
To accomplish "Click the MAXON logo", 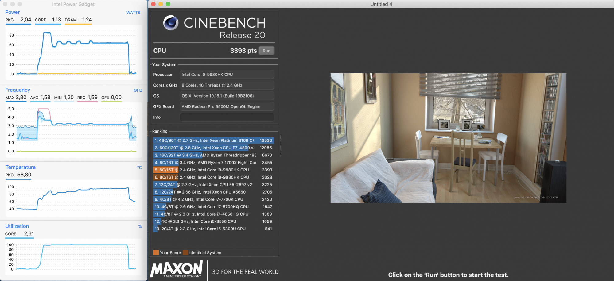I will (x=177, y=269).
